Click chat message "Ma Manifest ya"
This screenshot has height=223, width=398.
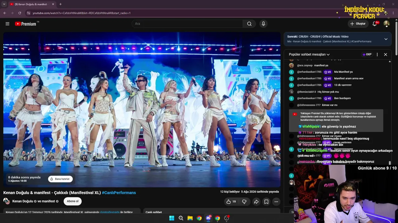[343, 72]
